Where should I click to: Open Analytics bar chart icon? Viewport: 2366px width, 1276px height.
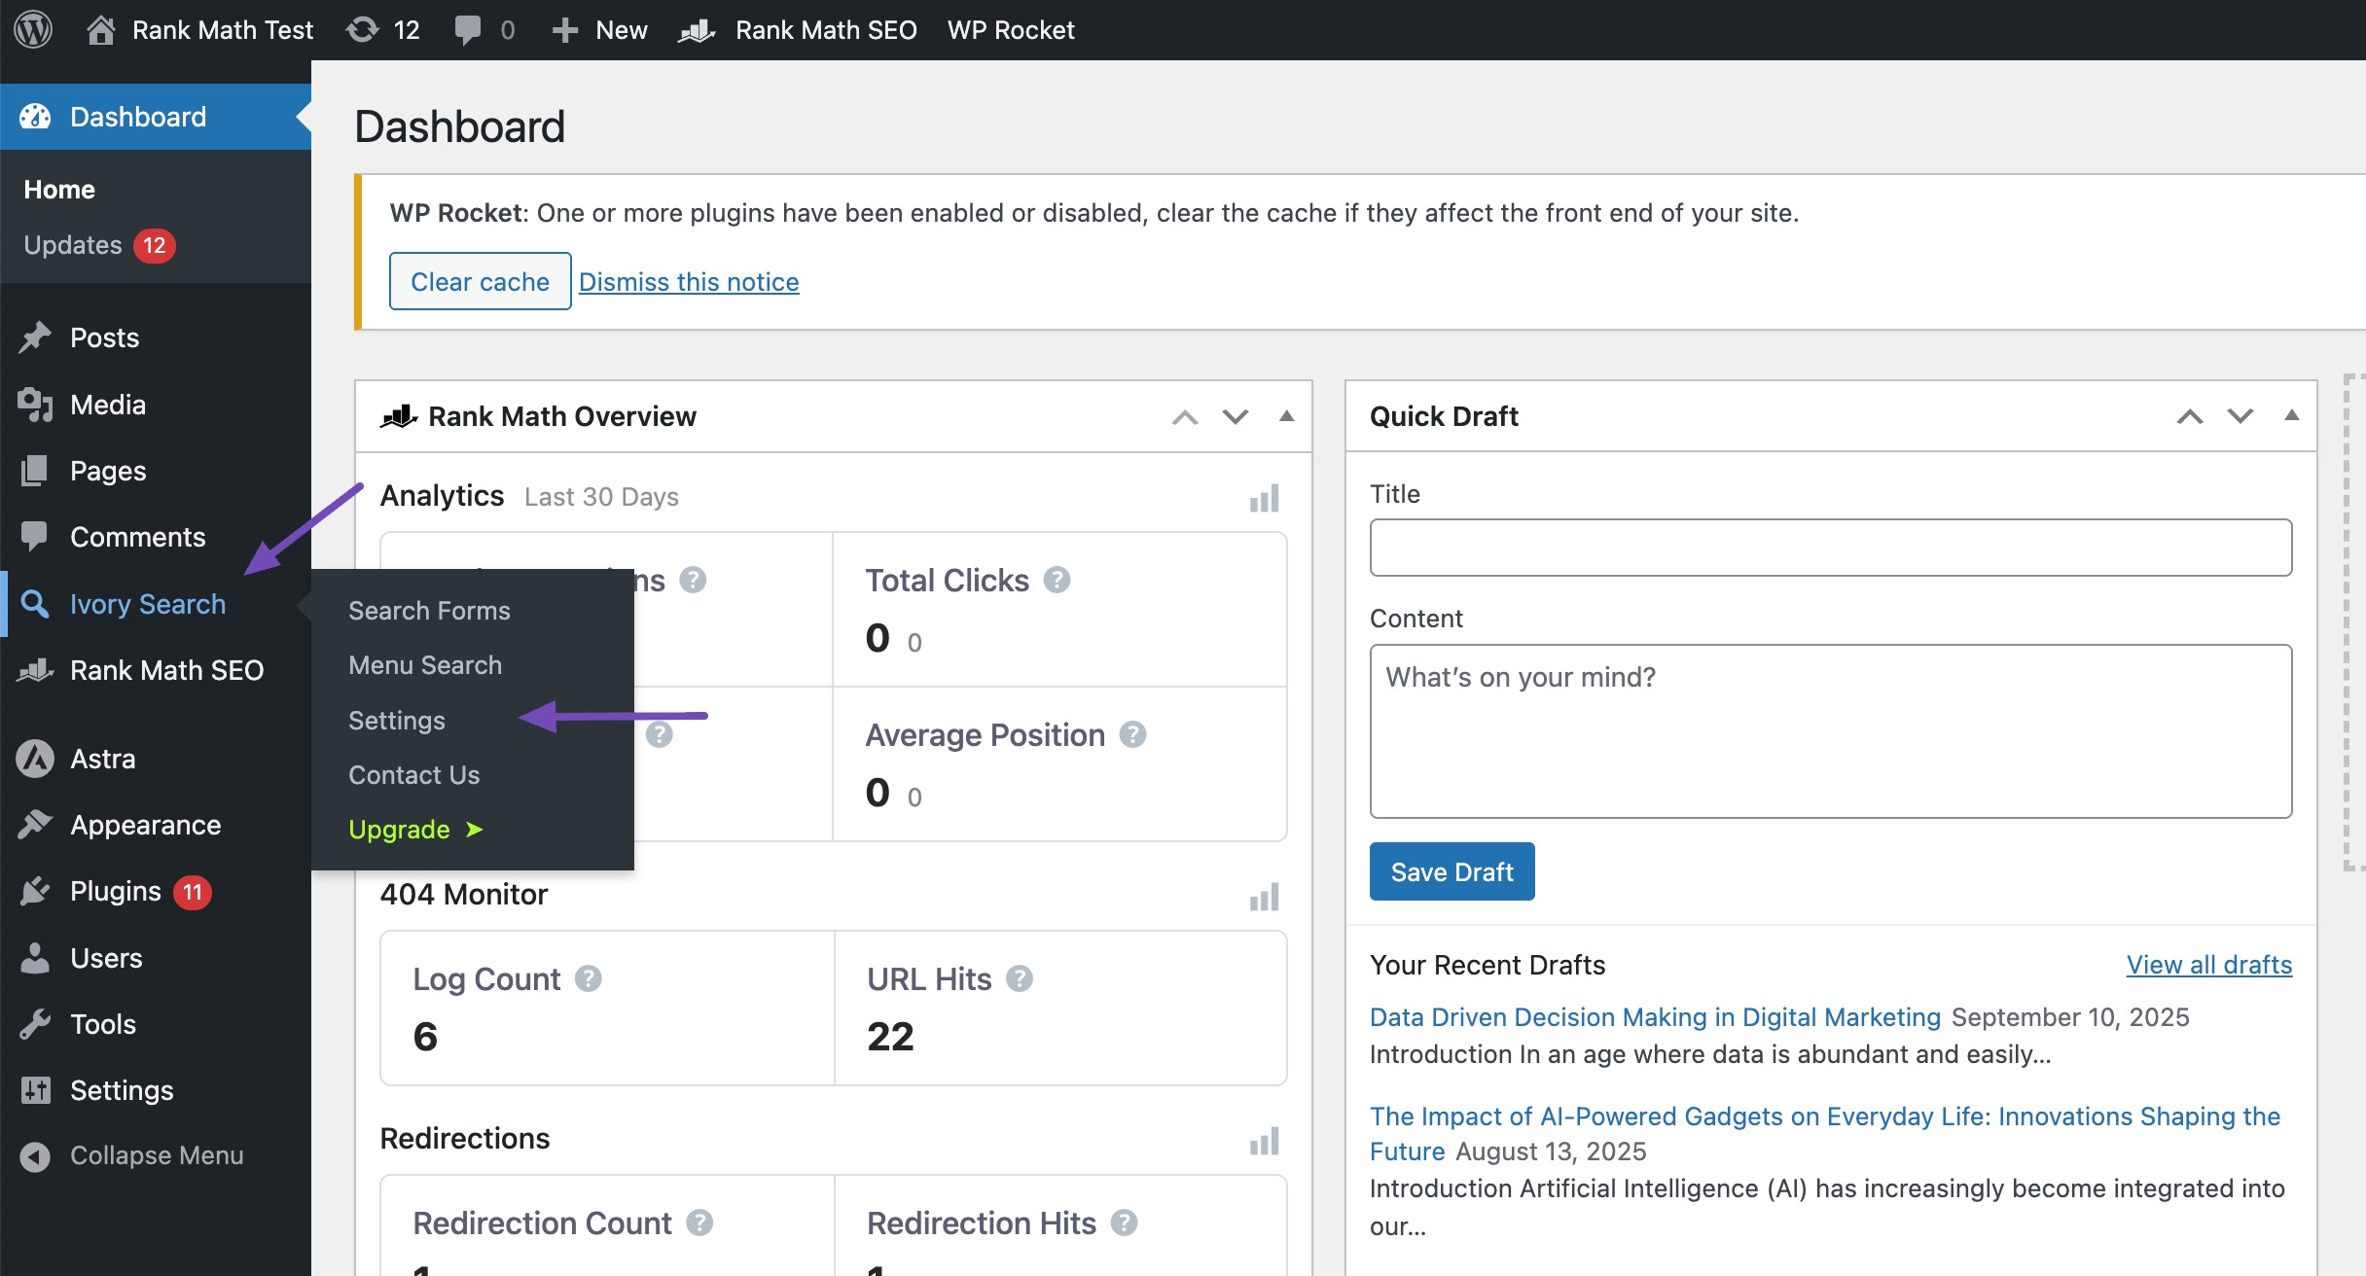(x=1265, y=498)
